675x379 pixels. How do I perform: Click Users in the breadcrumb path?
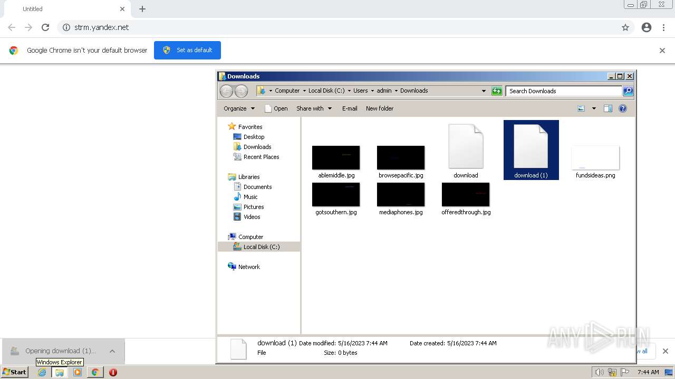pos(361,91)
